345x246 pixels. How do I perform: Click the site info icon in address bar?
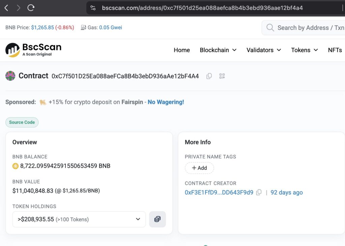pyautogui.click(x=93, y=8)
